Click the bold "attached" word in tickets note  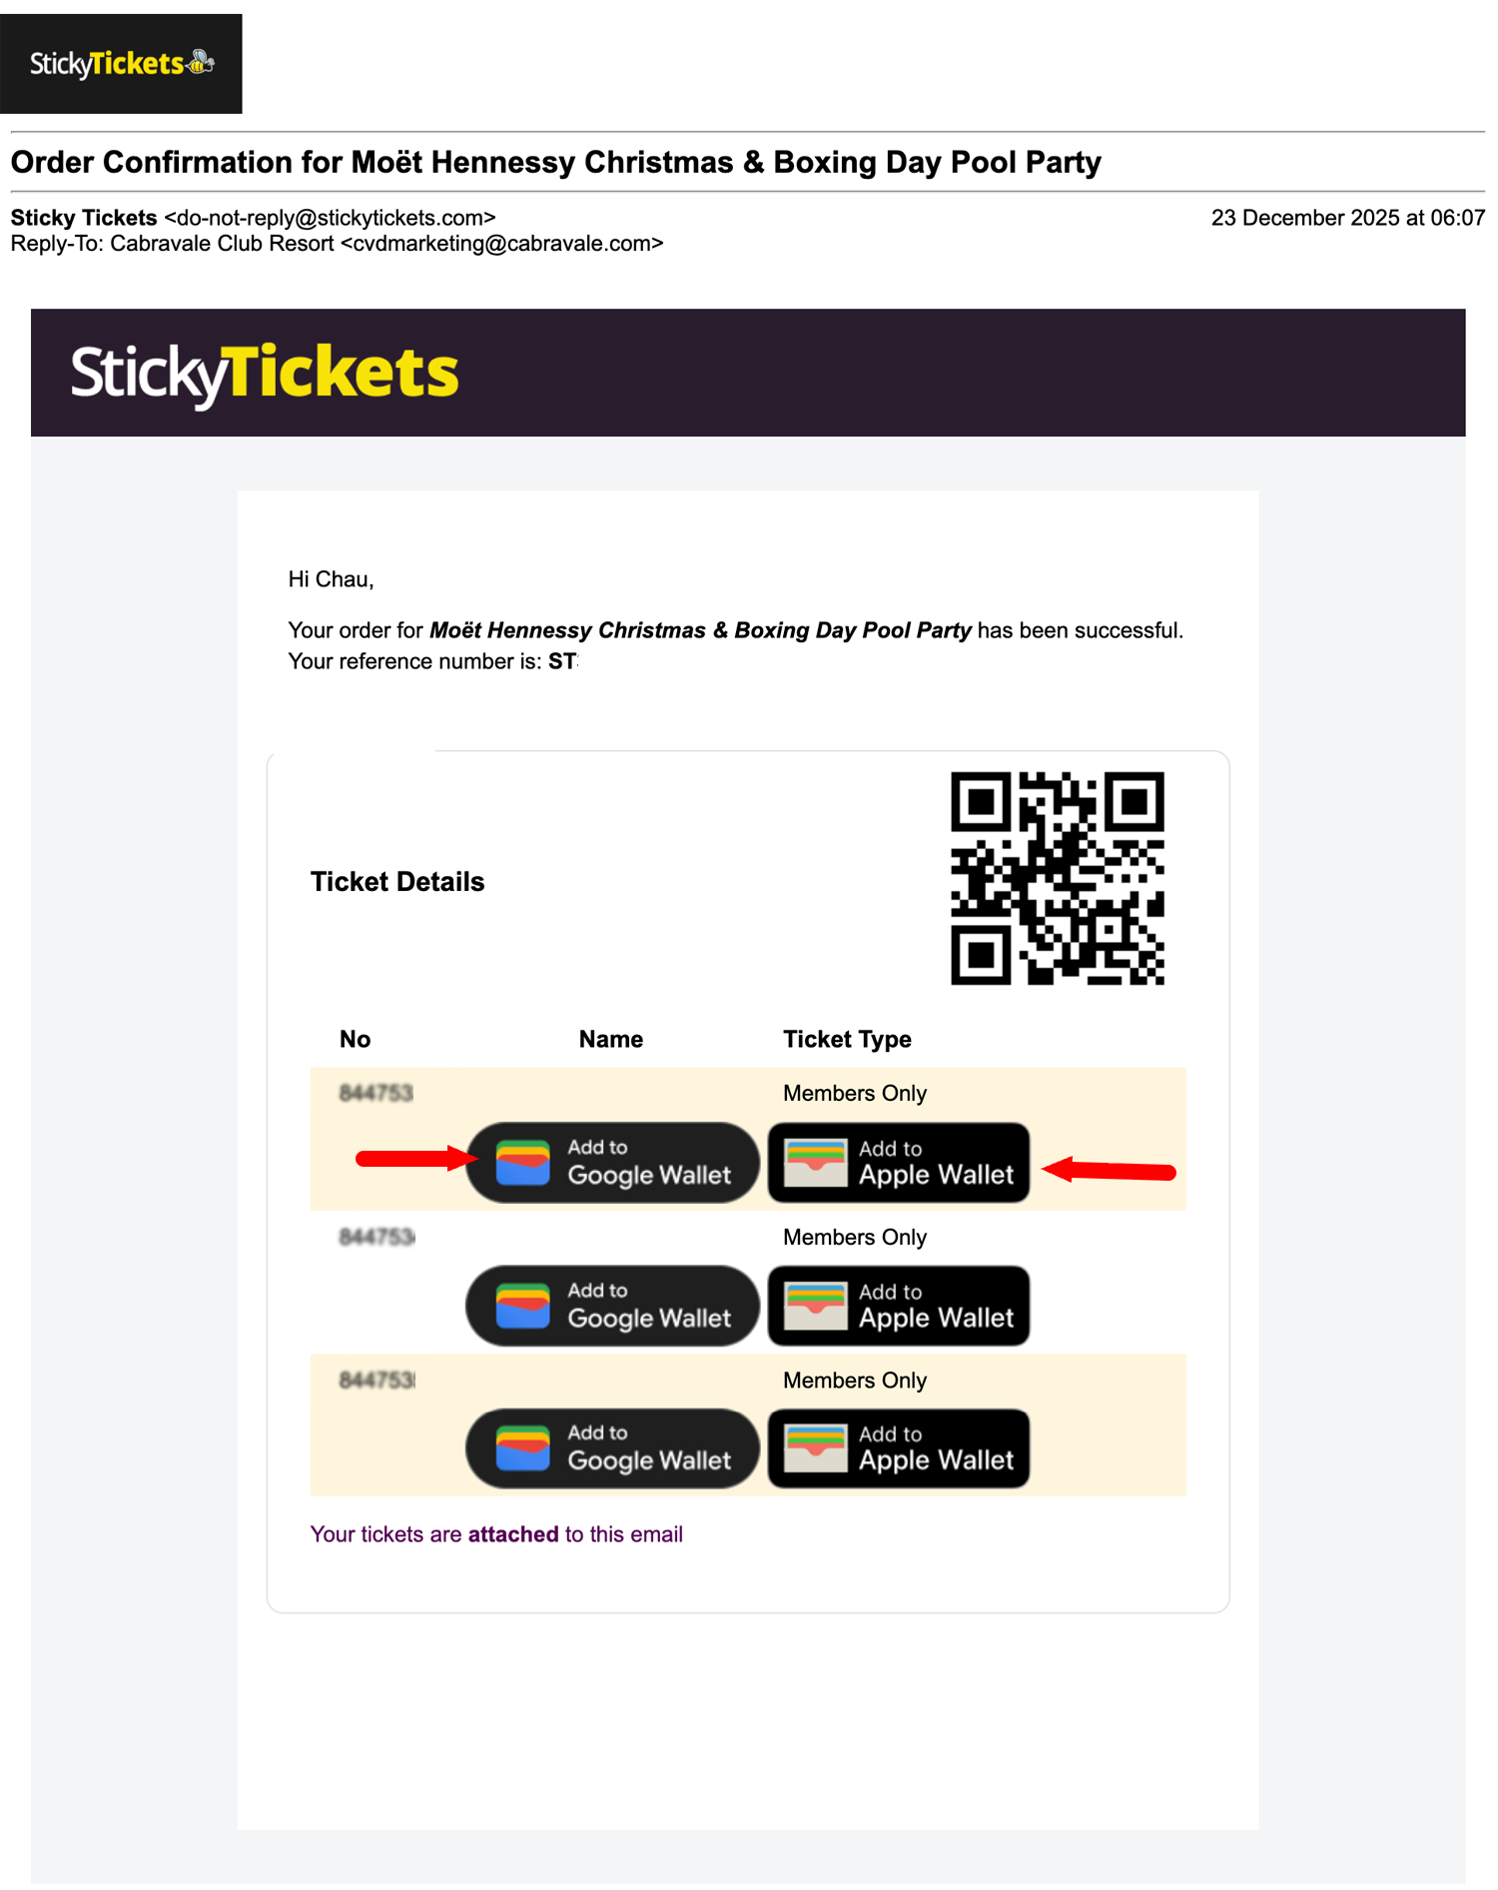pos(513,1534)
